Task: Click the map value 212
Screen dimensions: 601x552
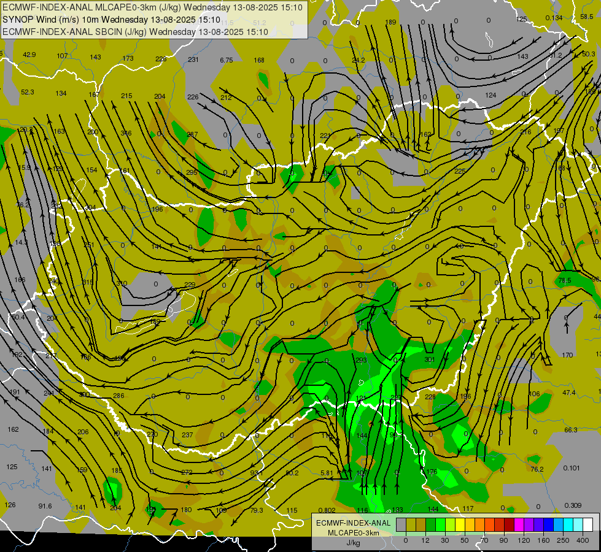Action: [x=226, y=98]
